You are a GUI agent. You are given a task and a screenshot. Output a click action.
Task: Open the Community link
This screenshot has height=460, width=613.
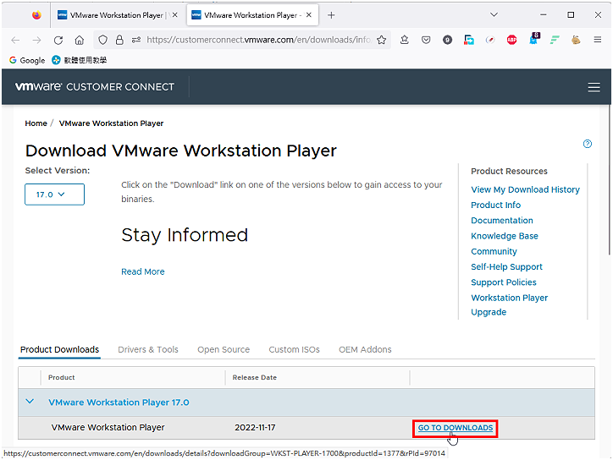point(494,251)
